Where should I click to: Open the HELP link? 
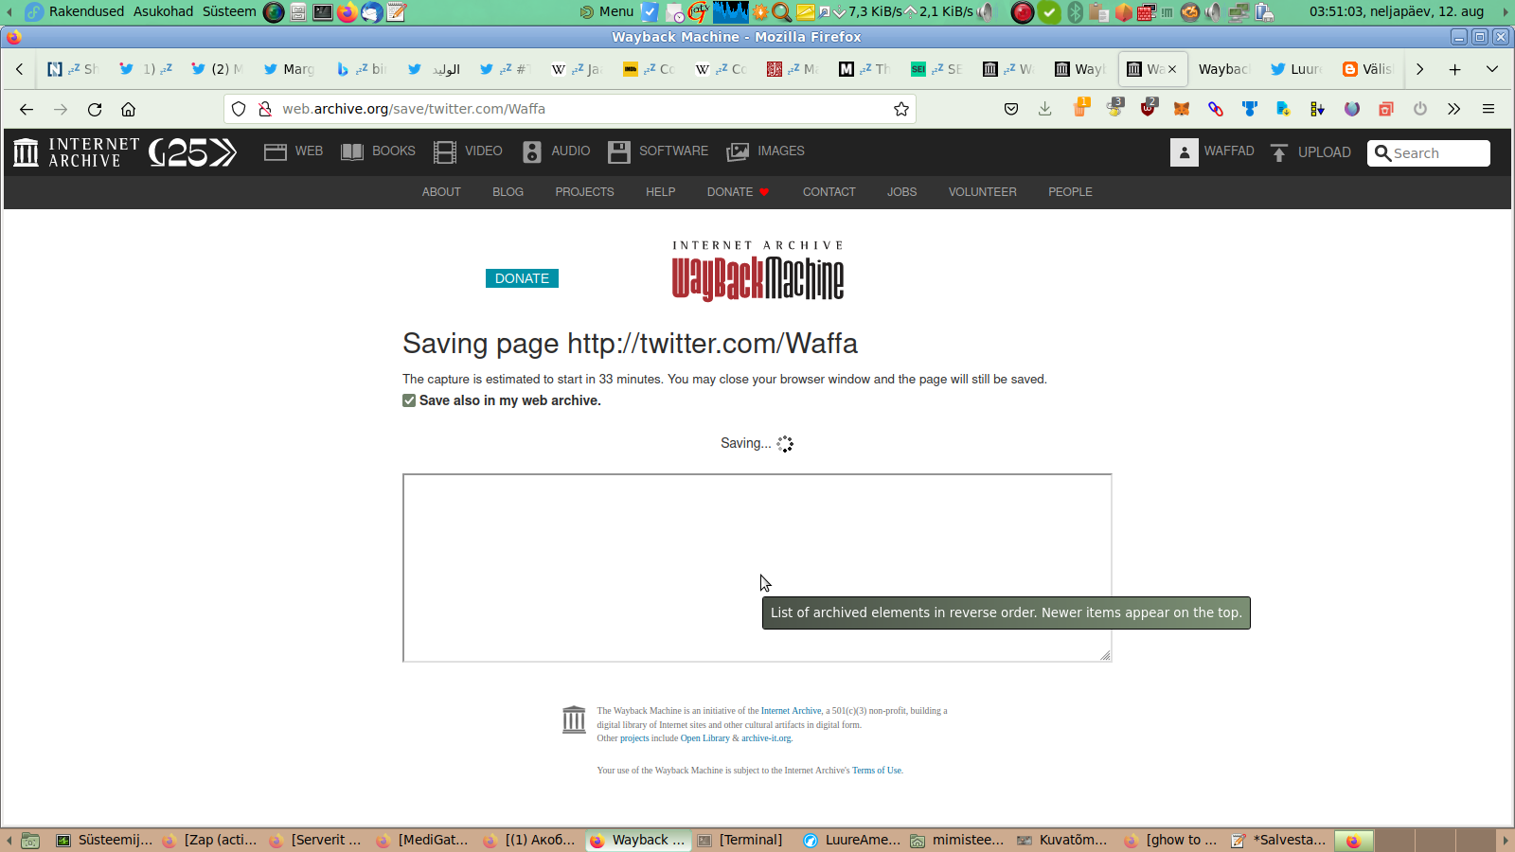point(660,192)
